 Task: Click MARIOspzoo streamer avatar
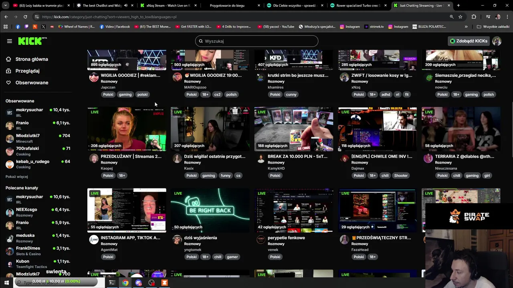point(177,77)
